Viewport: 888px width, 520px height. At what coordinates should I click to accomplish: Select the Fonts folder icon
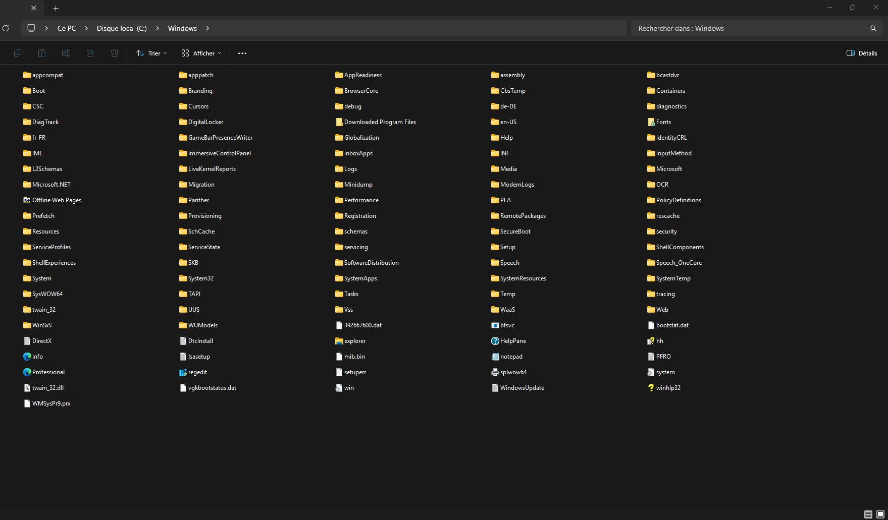(651, 122)
